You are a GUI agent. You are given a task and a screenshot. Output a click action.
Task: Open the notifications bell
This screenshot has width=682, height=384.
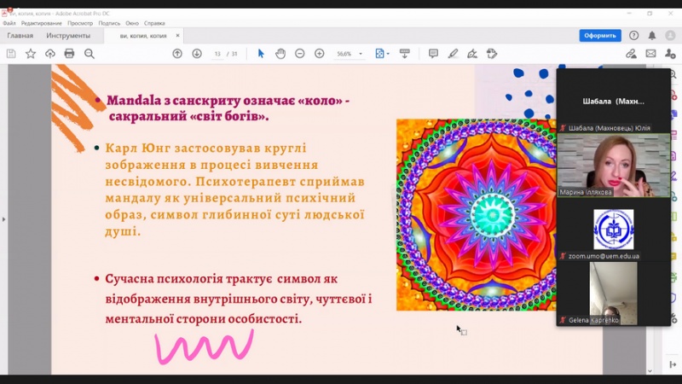tap(652, 36)
